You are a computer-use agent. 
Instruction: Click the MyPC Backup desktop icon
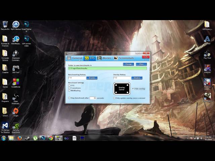pos(16,25)
